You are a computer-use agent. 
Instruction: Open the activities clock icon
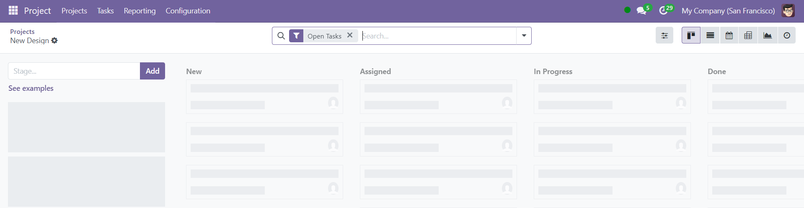coord(664,10)
